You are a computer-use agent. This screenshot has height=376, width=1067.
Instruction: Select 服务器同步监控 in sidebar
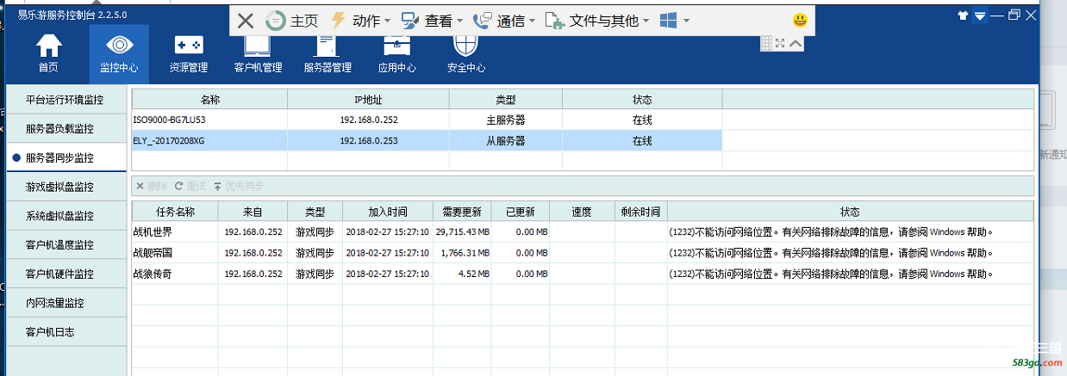65,158
